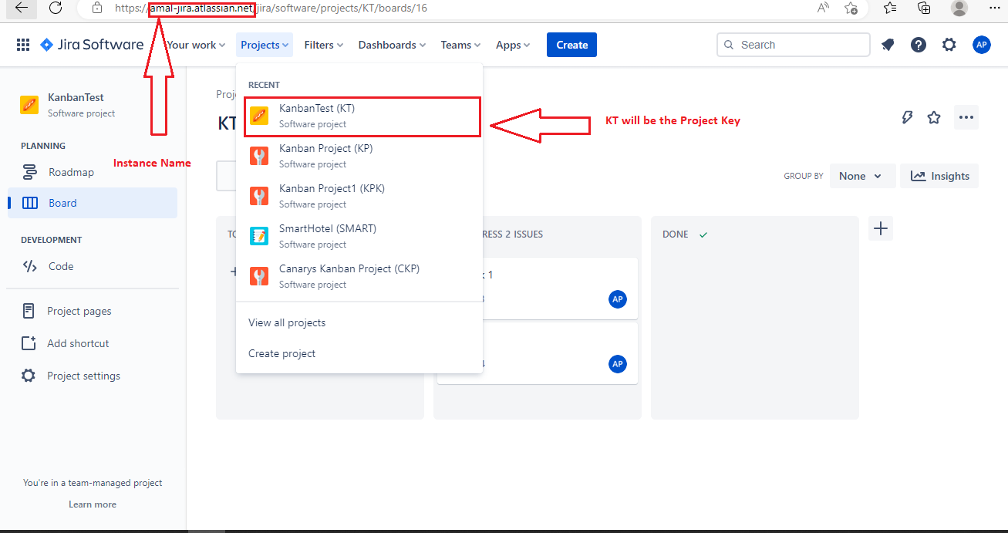Expand the Your work dropdown

196,45
